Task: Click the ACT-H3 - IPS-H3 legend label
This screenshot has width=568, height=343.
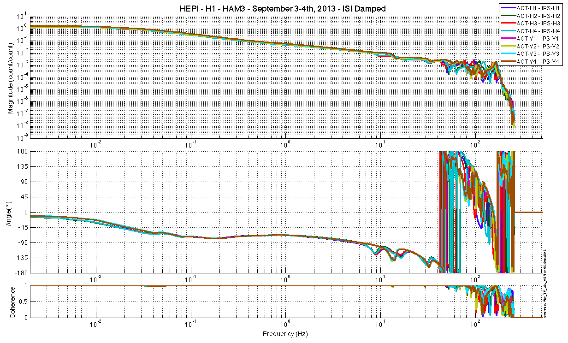Action: [538, 23]
